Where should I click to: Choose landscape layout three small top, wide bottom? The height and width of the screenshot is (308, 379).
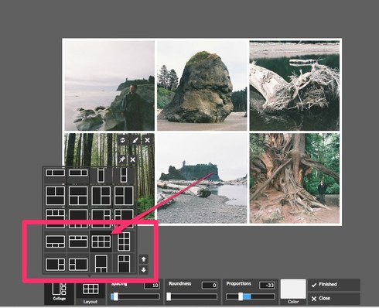coord(78,241)
